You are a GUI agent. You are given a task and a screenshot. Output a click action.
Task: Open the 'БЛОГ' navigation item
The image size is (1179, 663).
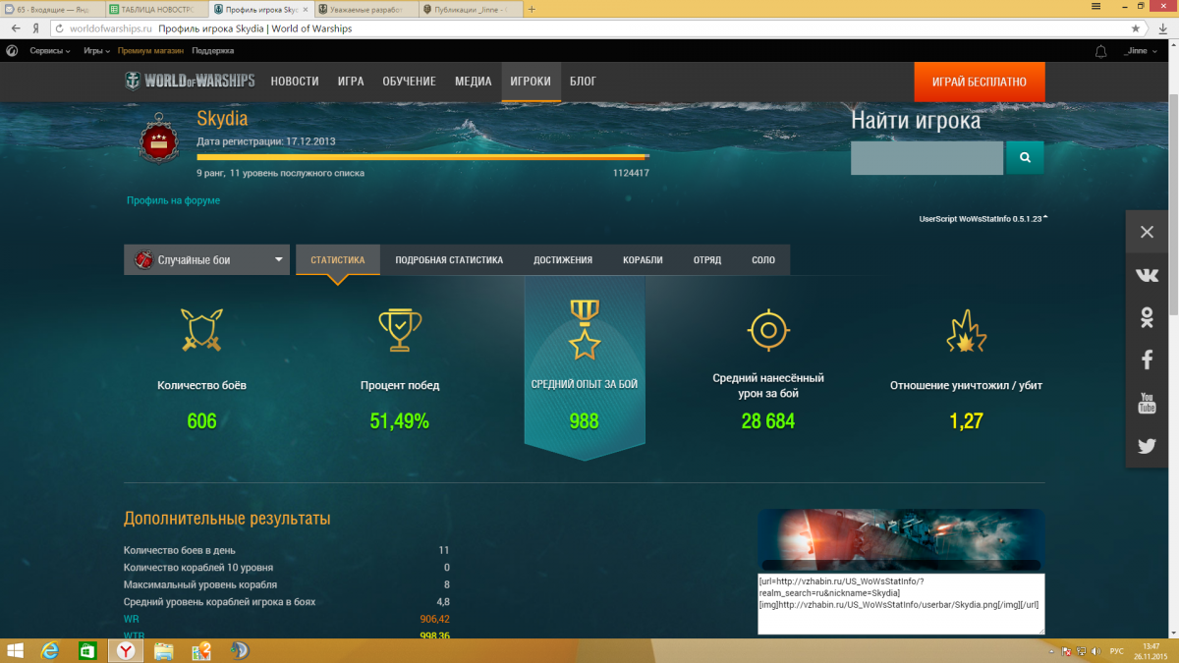click(x=583, y=82)
